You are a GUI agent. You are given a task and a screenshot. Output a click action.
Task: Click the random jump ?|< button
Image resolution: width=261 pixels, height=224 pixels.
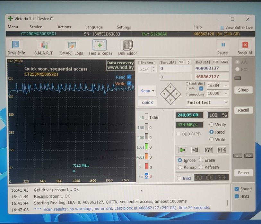click(x=209, y=150)
